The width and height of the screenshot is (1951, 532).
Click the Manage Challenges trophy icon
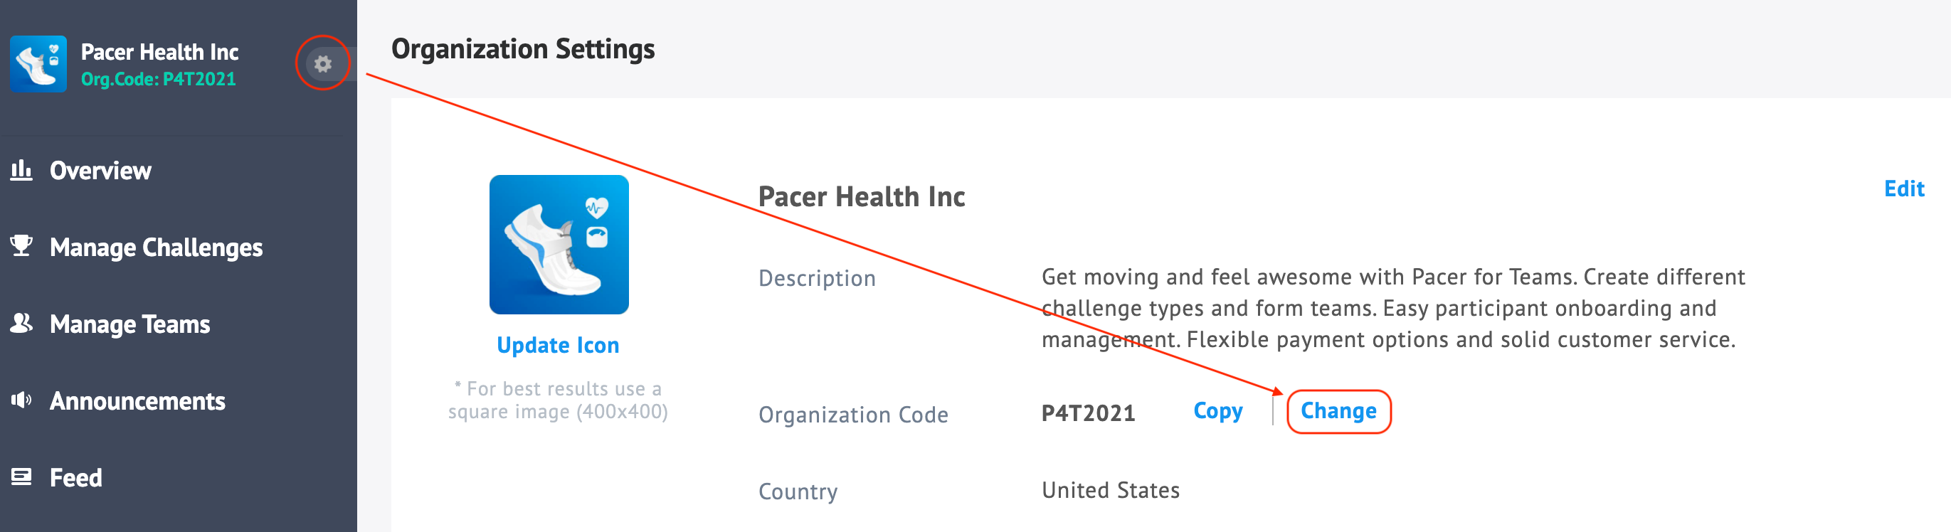[x=21, y=245]
